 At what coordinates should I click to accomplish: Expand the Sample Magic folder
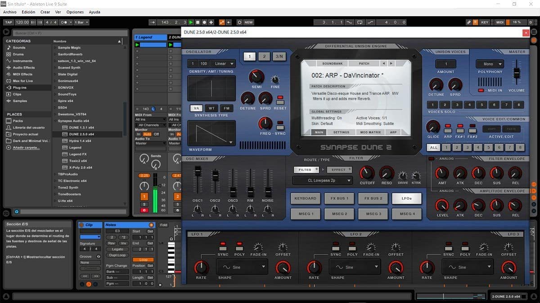[x=55, y=48]
